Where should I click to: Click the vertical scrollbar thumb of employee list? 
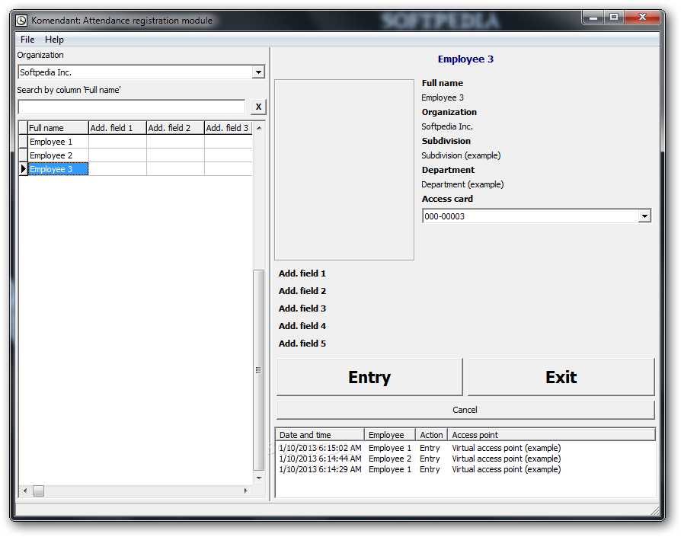[x=259, y=370]
